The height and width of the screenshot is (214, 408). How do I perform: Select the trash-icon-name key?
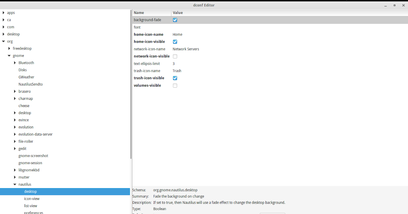click(x=147, y=71)
